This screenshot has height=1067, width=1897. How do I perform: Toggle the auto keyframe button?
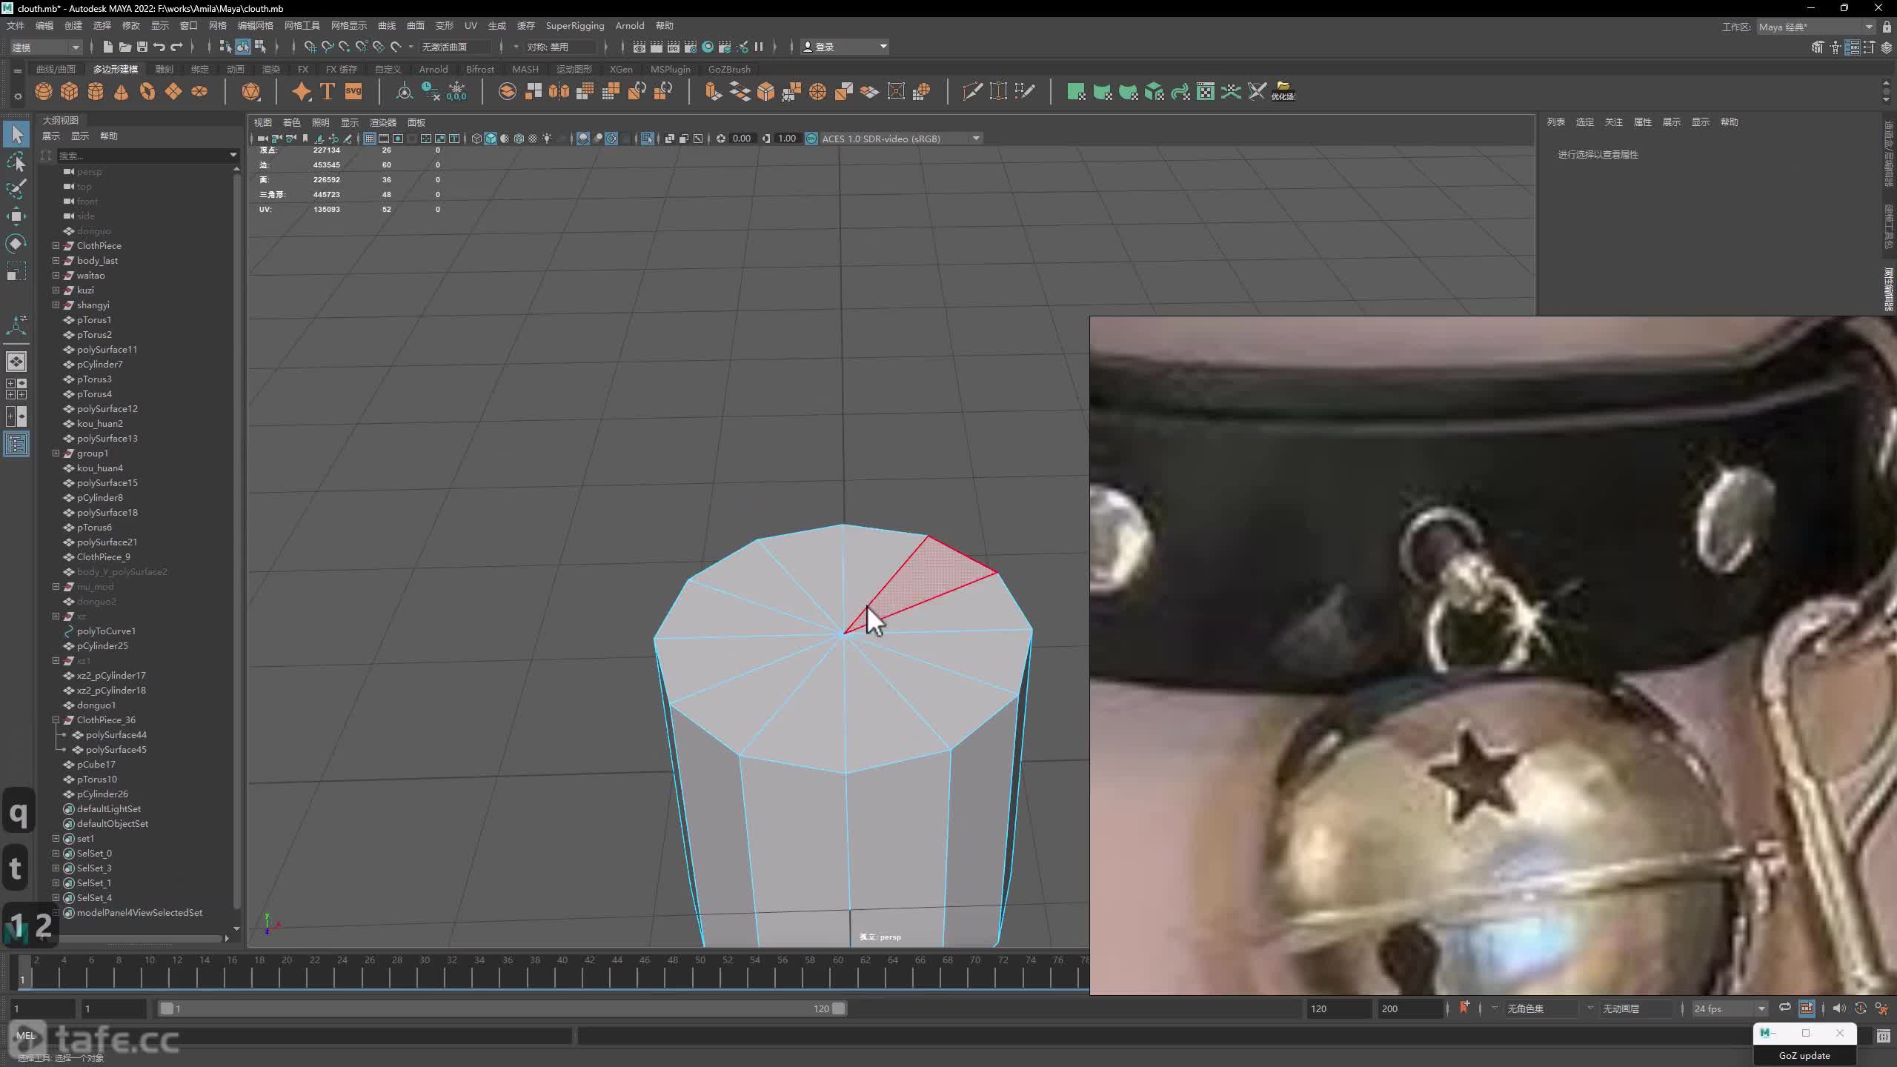[x=1861, y=1008]
